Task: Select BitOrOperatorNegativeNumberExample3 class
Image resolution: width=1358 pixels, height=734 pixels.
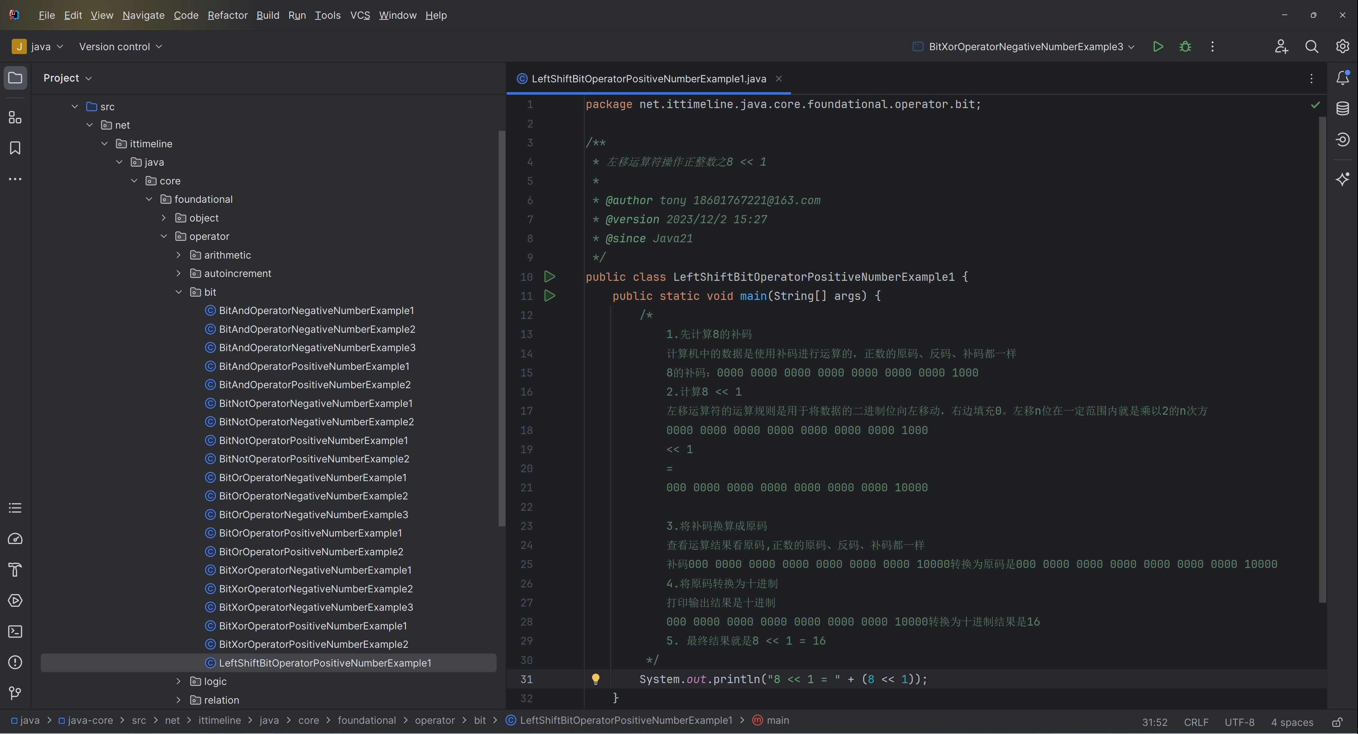Action: click(314, 514)
